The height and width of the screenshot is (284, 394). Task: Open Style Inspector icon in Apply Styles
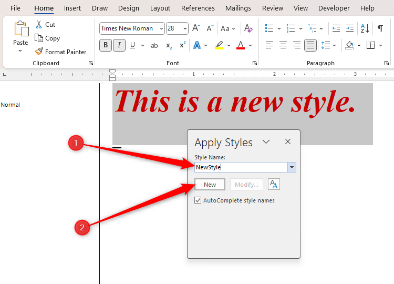click(274, 184)
